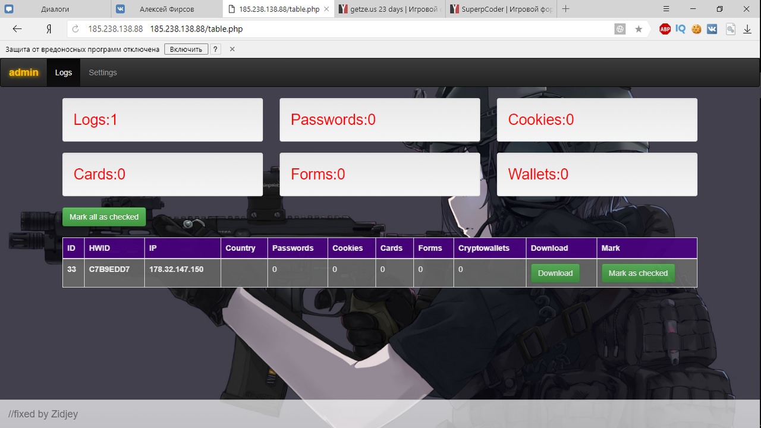Click the 'Защита от вредоносных программ отключена' message

tap(83, 49)
